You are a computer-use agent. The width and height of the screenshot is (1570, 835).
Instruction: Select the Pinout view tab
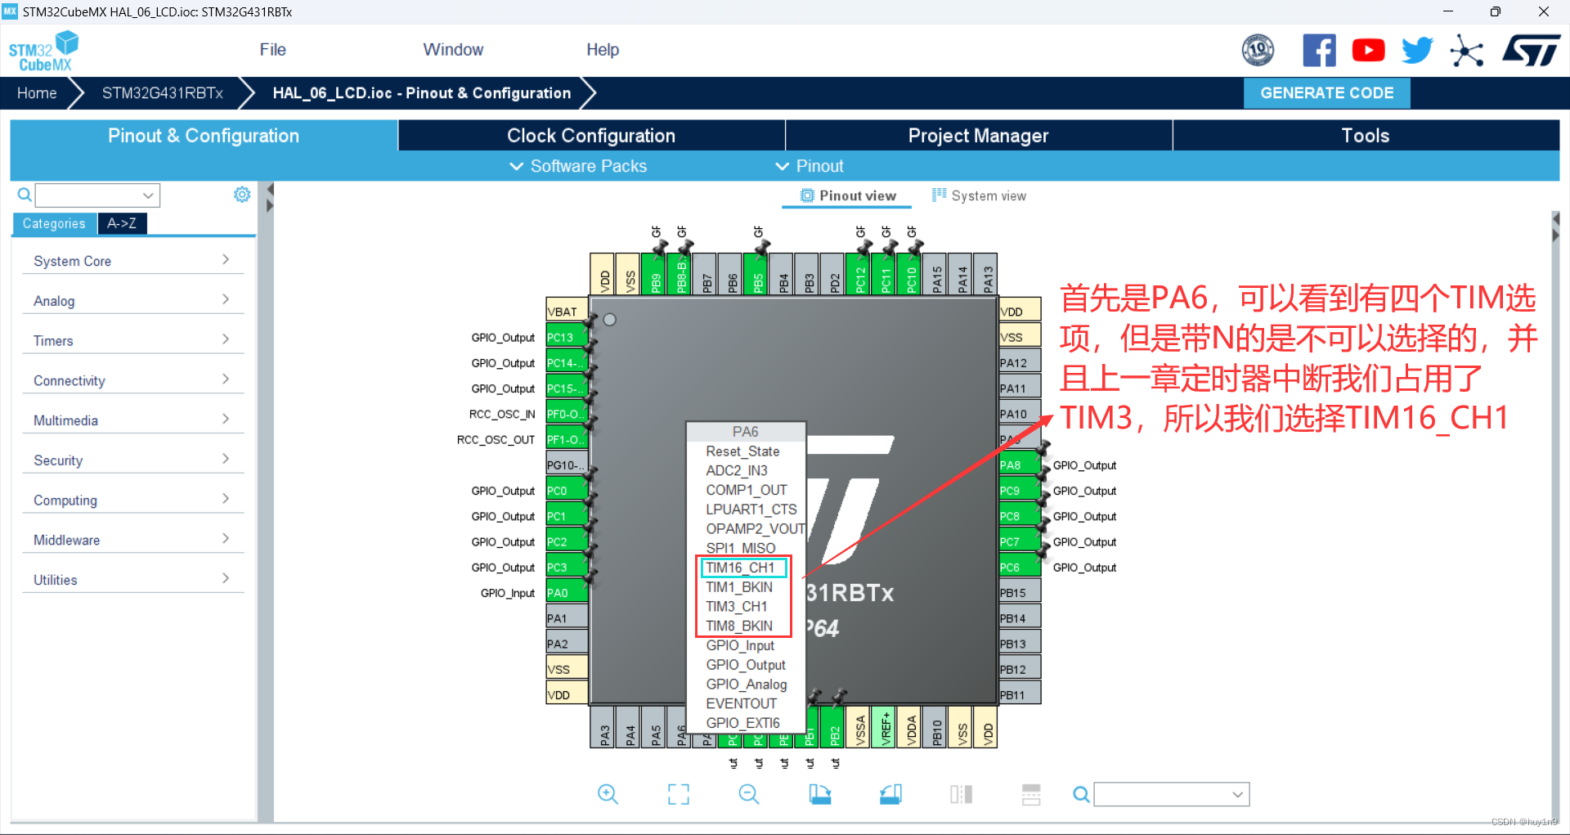tap(848, 196)
